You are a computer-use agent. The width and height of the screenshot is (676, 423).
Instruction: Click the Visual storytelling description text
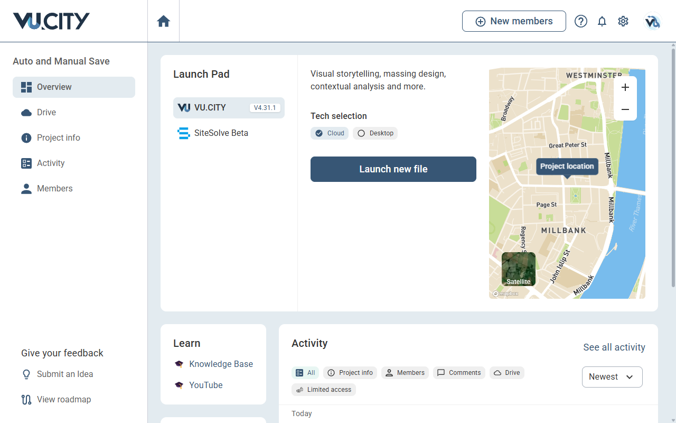coord(378,80)
